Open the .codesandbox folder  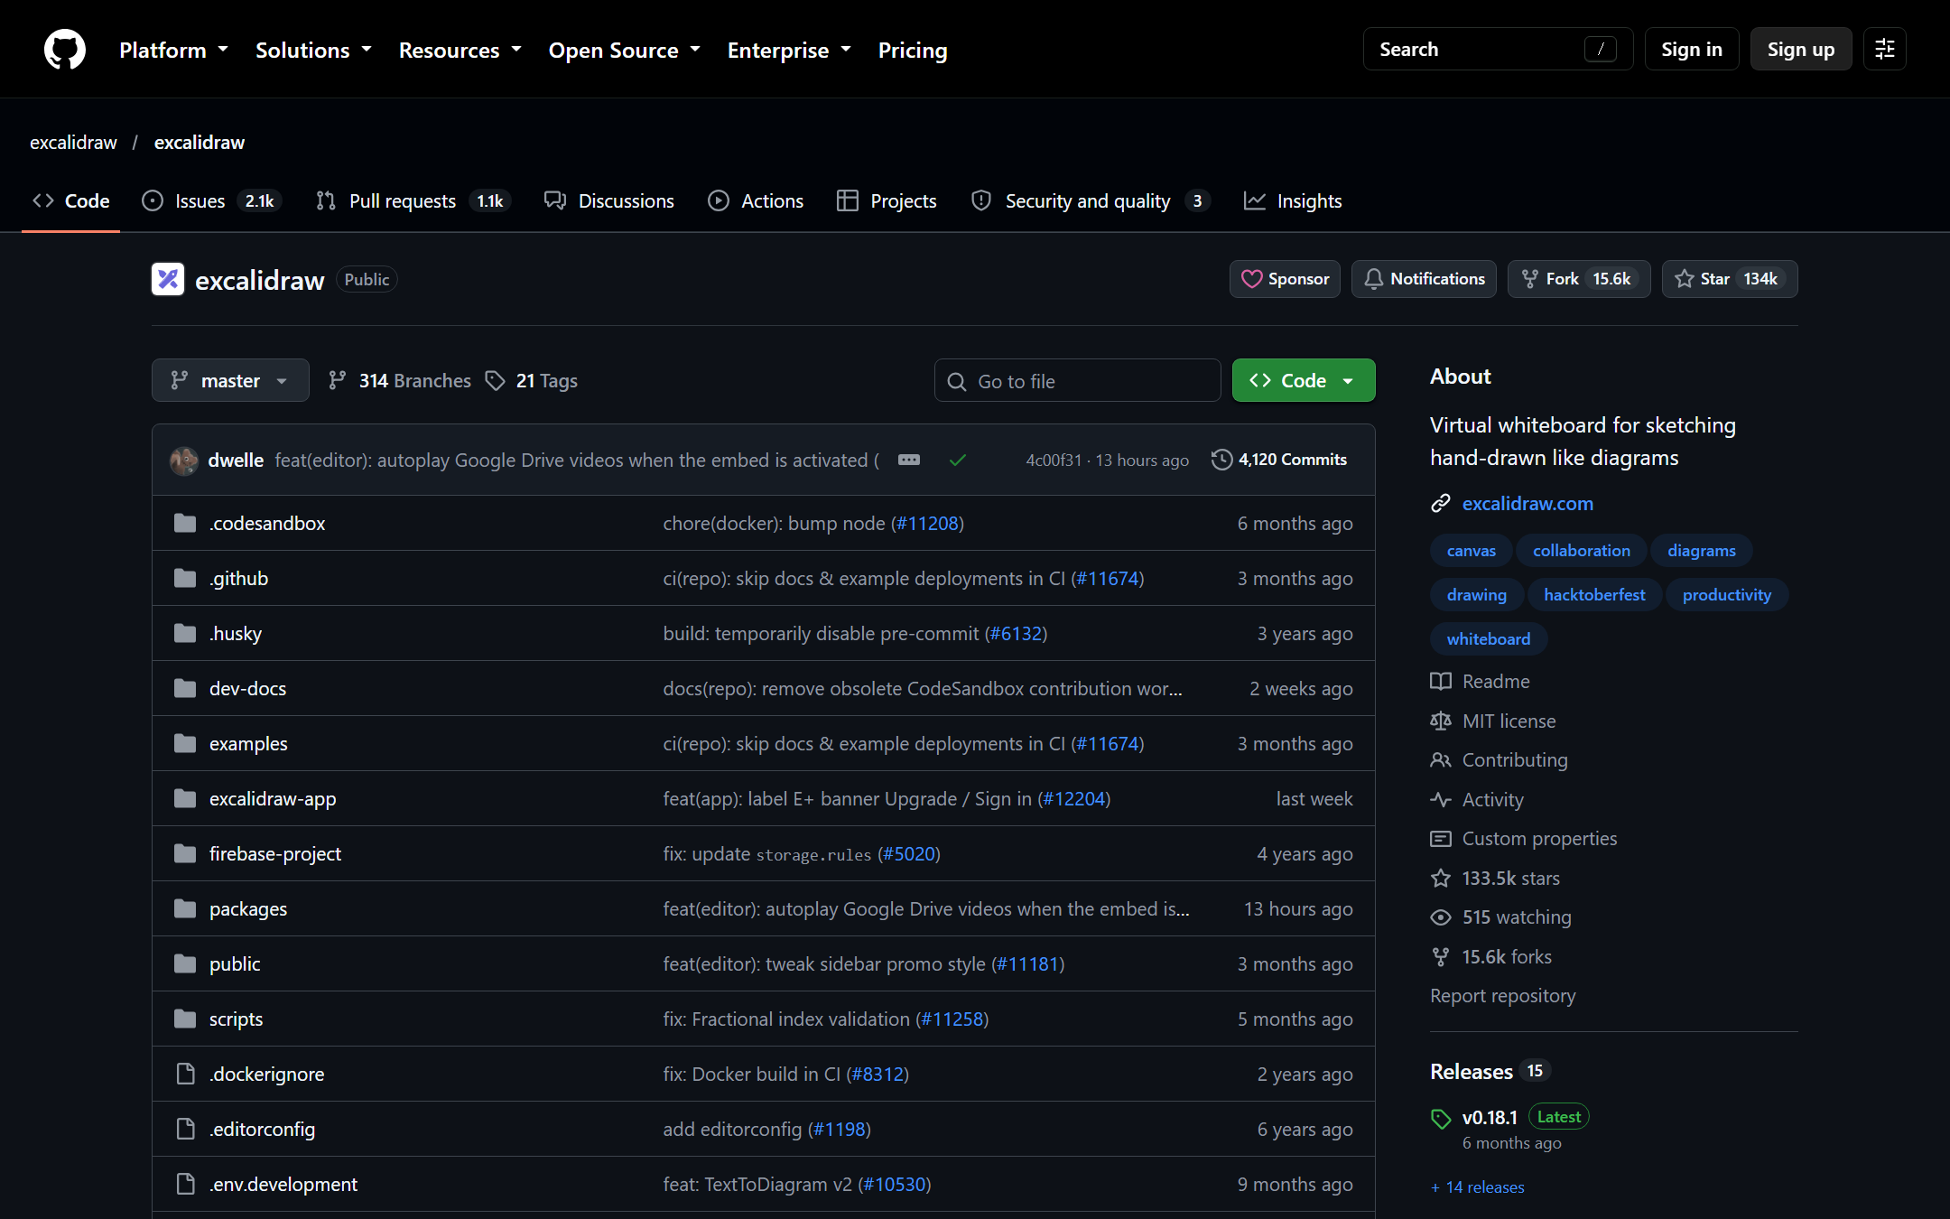(267, 523)
